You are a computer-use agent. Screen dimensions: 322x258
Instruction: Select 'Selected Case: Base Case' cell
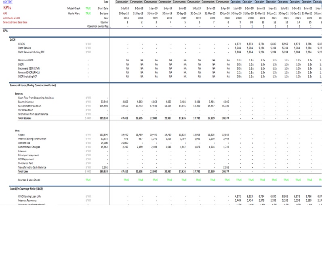coord(15,22)
